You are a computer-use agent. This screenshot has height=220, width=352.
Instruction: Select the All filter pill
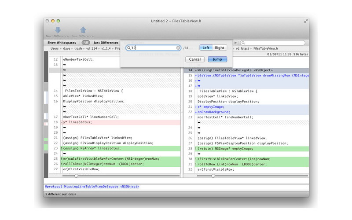click(x=86, y=43)
